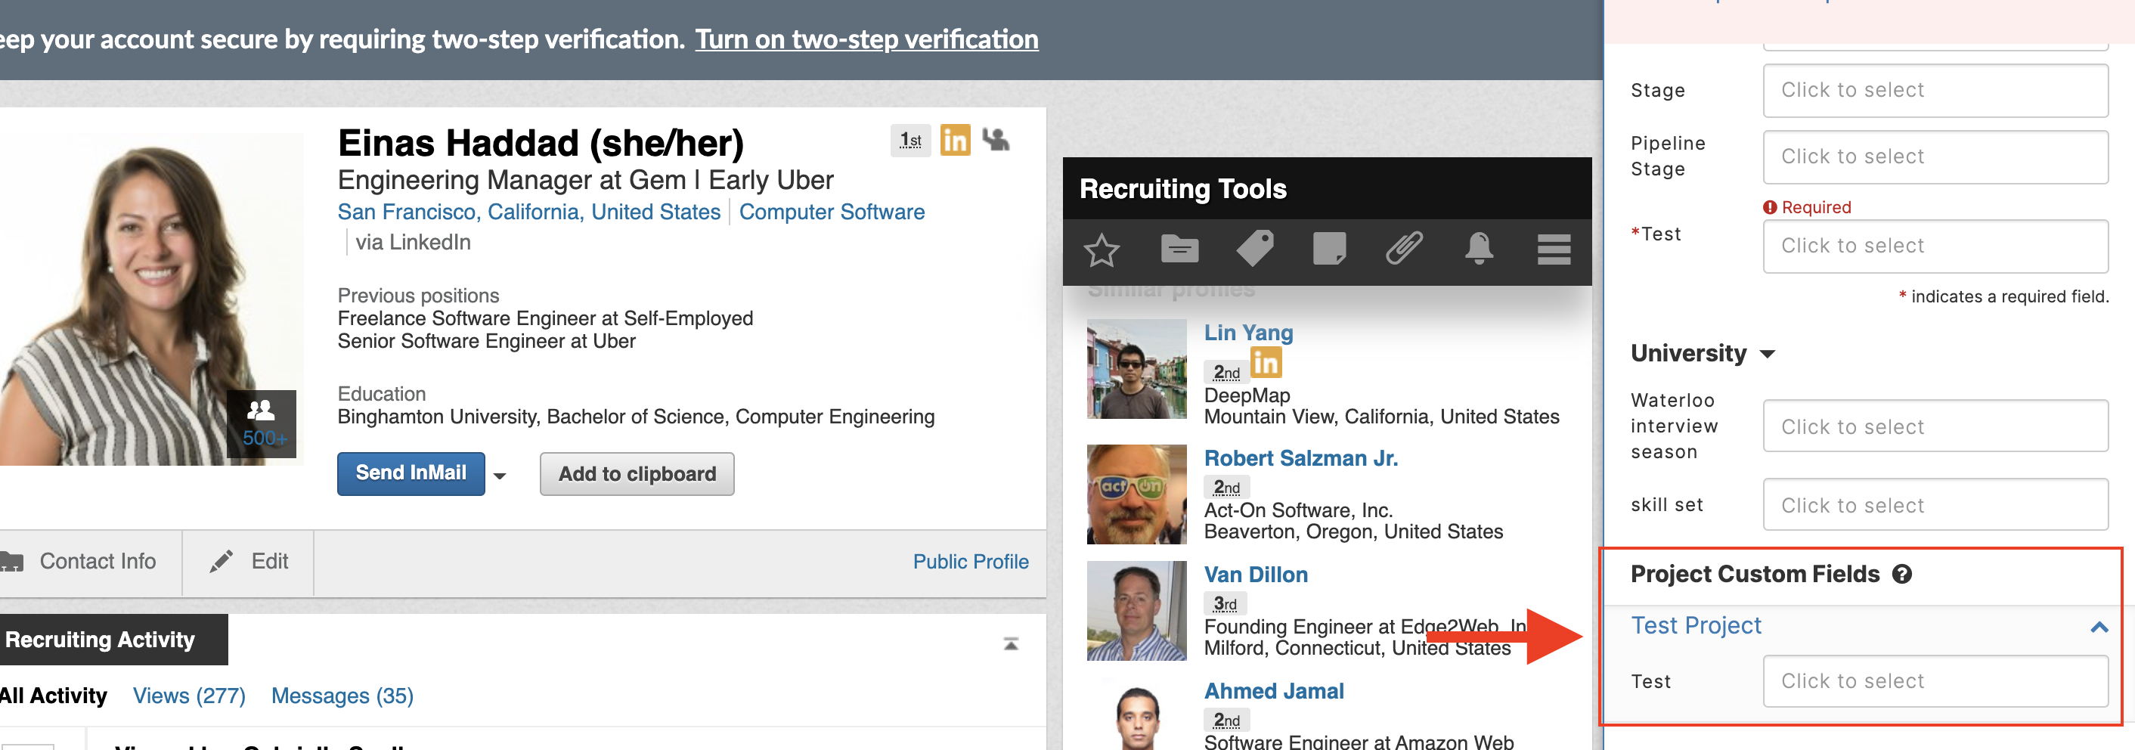Open the Contact Info tab
Screen dimensions: 2135x750
(90, 561)
